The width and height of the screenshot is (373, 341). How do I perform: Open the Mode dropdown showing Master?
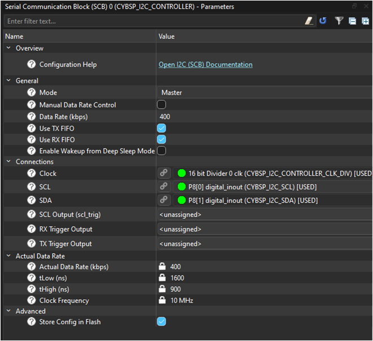[264, 92]
